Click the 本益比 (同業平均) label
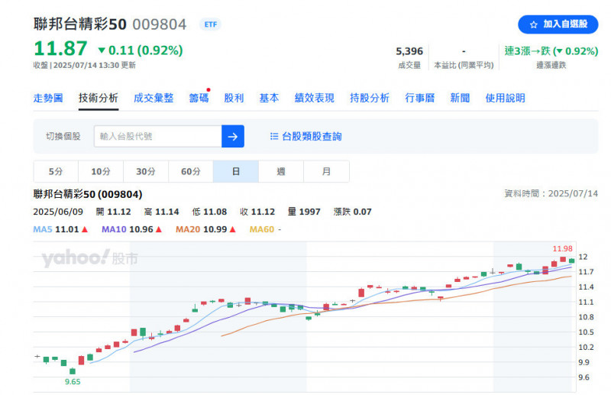Viewport: 611px width, 395px height. pos(464,65)
